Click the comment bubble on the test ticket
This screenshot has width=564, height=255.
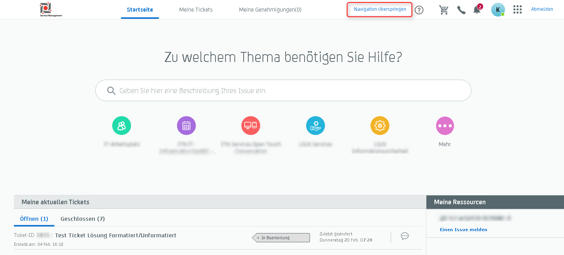404,236
